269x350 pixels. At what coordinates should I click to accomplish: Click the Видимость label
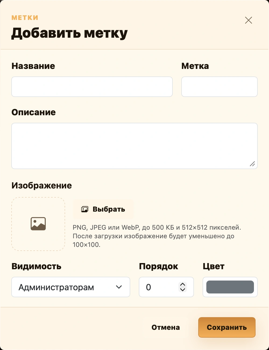[36, 266]
